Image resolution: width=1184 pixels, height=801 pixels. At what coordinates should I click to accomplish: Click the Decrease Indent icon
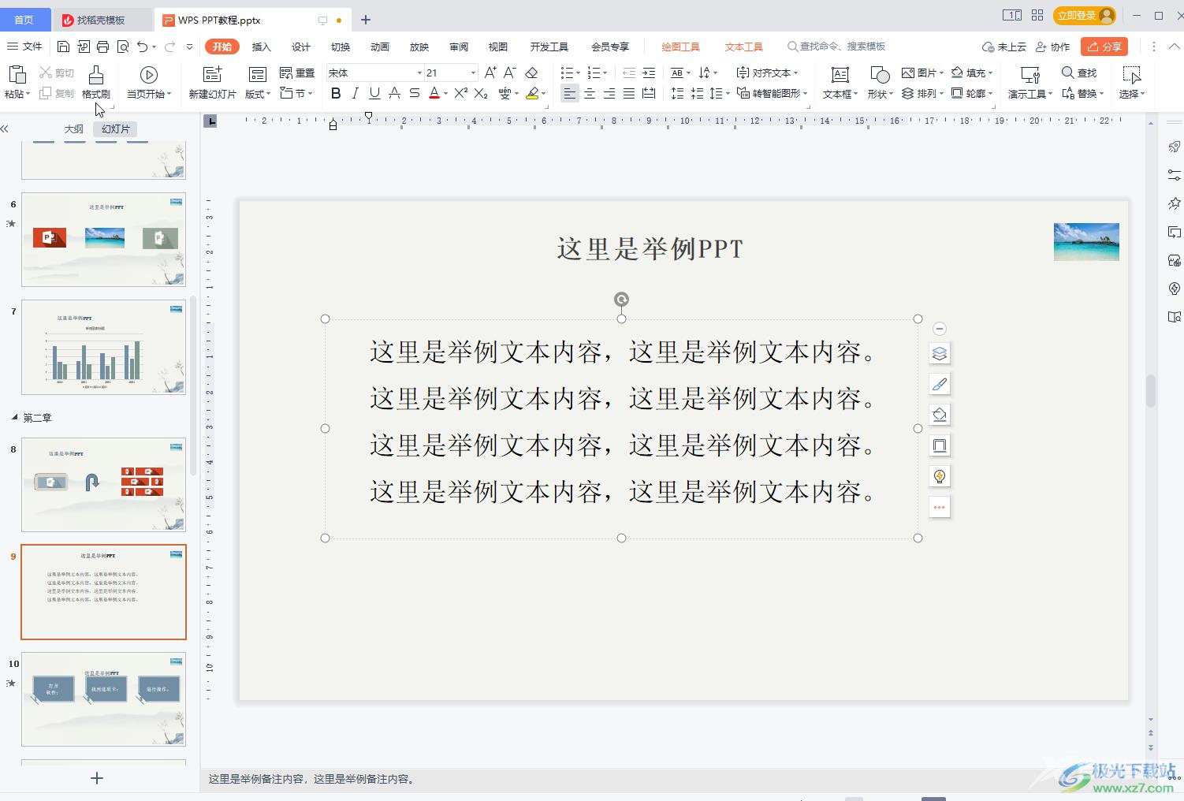(628, 73)
